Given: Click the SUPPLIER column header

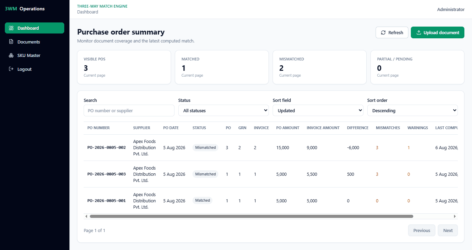Looking at the screenshot, I should [x=142, y=128].
